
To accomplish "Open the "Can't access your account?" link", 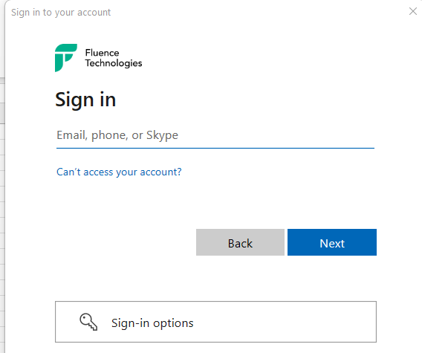I will pyautogui.click(x=119, y=172).
